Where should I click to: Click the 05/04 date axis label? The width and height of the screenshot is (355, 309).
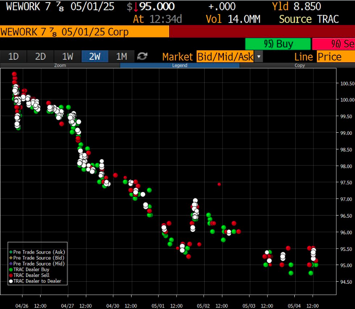click(x=294, y=306)
